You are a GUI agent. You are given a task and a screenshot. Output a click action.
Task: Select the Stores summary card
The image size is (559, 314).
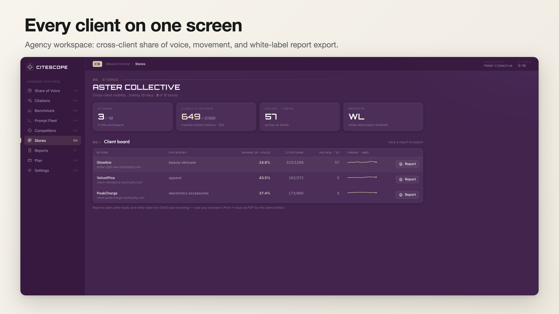coord(133,116)
